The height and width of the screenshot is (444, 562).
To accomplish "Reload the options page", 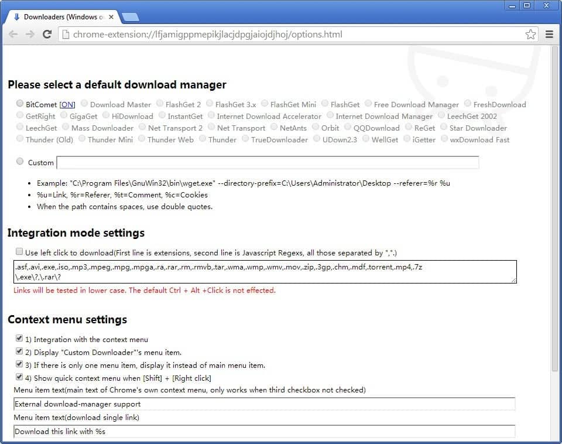I will click(47, 35).
